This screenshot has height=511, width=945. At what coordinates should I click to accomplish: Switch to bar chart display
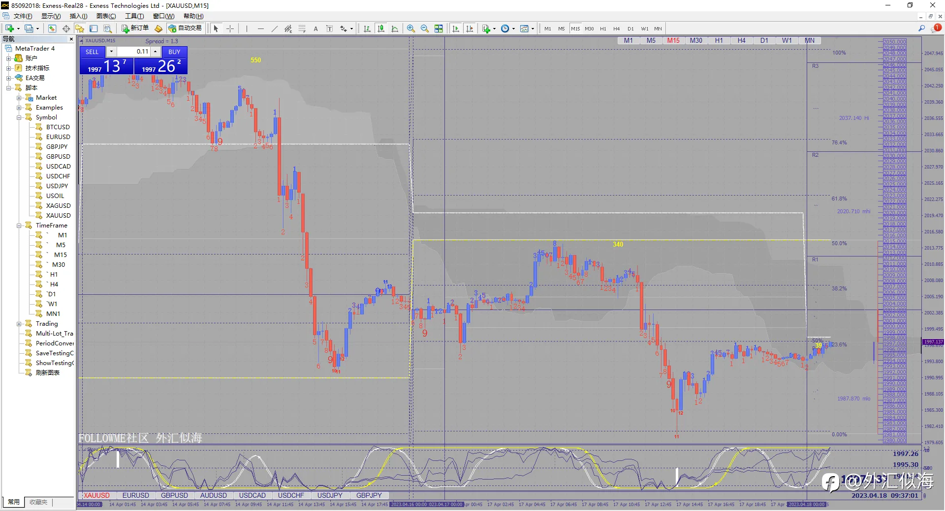(x=367, y=28)
